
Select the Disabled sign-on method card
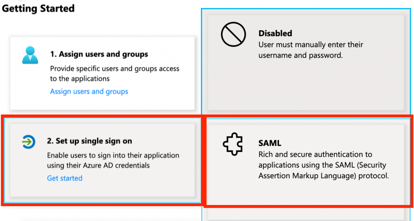coord(306,63)
